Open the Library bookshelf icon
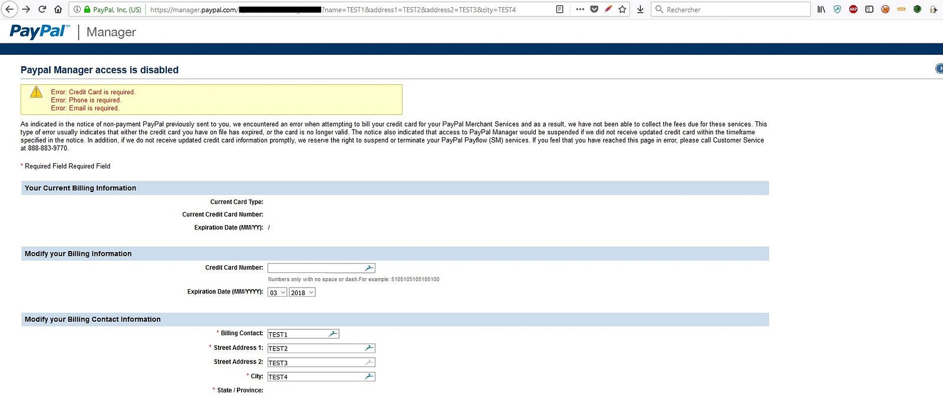 (821, 9)
